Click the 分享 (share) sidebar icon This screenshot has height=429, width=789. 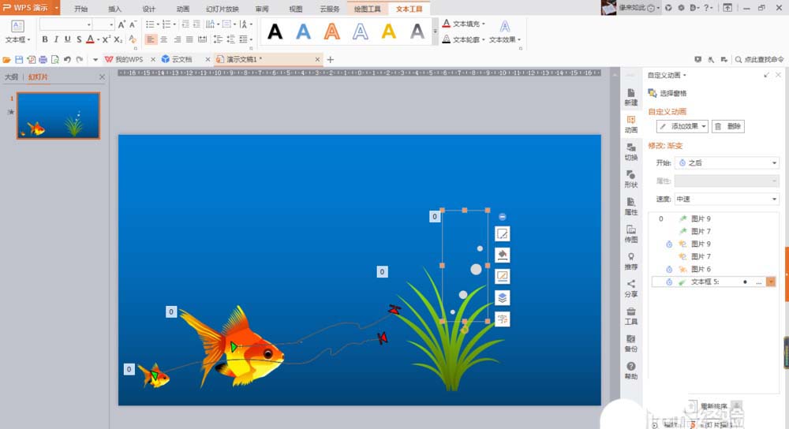point(630,288)
